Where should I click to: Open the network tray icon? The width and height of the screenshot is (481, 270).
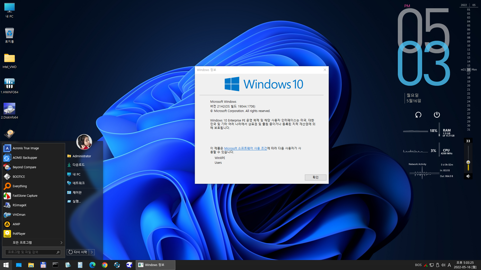click(432, 265)
